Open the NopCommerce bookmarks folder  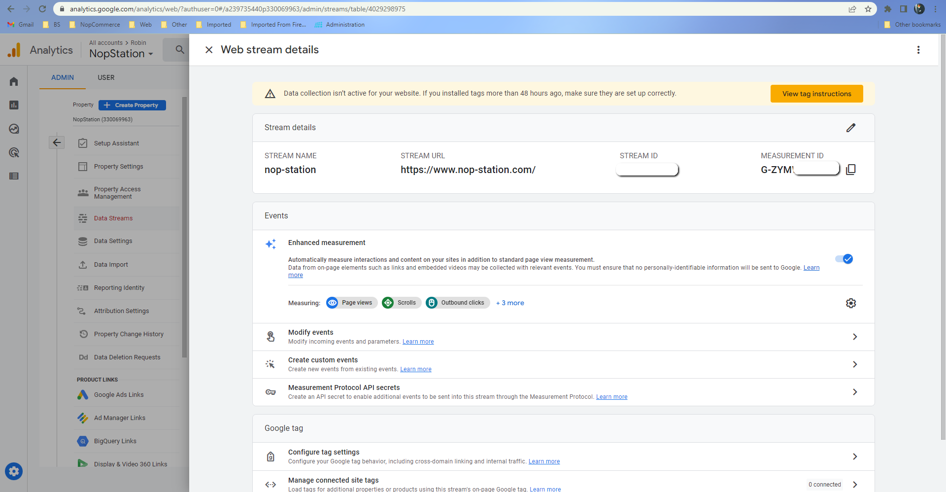pos(95,25)
